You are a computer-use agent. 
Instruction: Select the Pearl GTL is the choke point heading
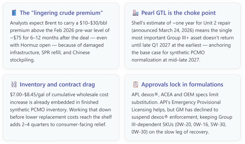[178, 13]
